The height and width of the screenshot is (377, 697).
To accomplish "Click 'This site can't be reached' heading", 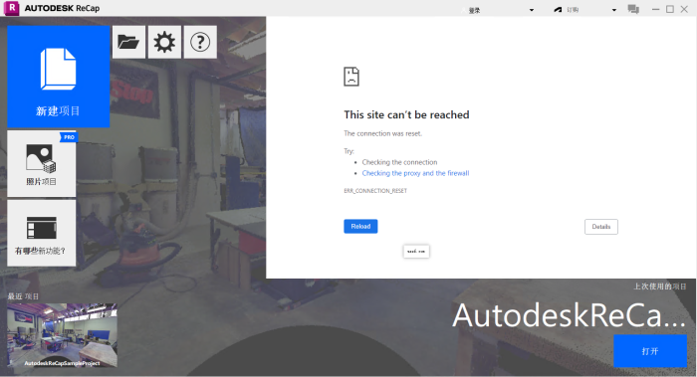I will pyautogui.click(x=406, y=115).
